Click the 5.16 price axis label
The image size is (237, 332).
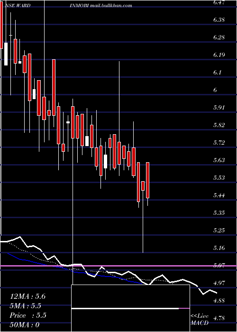[x=219, y=248]
